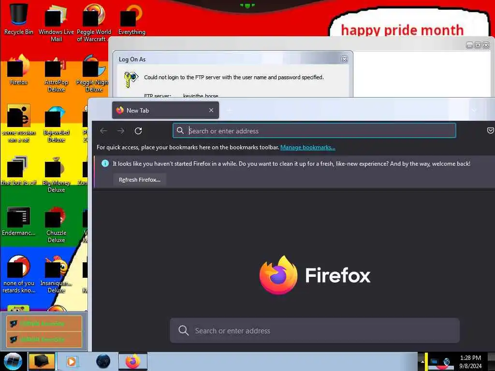Viewport: 495px width, 371px height.
Task: Focus the center Search or enter address box
Action: 314,330
